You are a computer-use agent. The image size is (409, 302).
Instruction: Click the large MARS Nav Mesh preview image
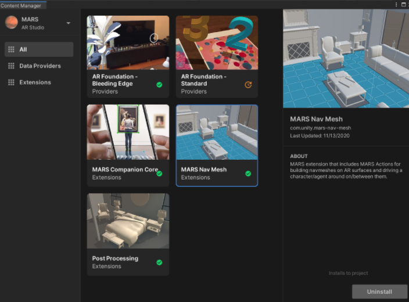tap(346, 58)
